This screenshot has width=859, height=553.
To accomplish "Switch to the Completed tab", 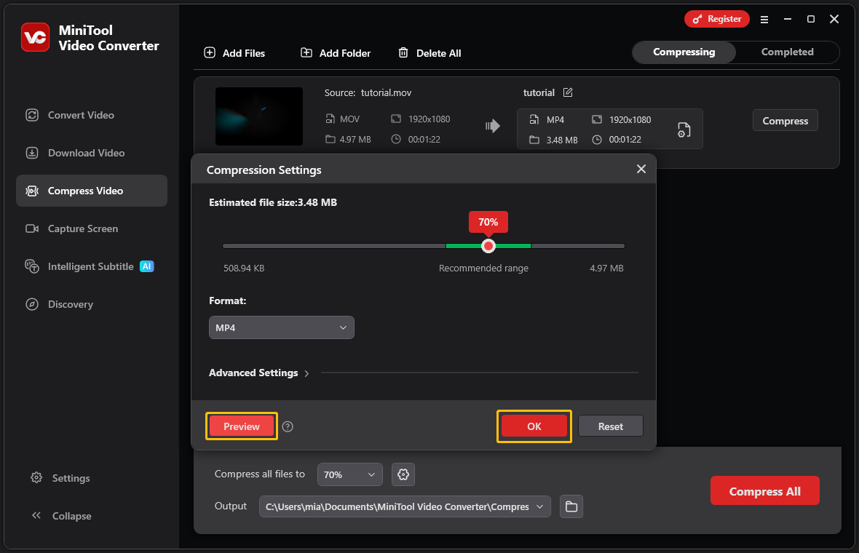I will (x=787, y=52).
